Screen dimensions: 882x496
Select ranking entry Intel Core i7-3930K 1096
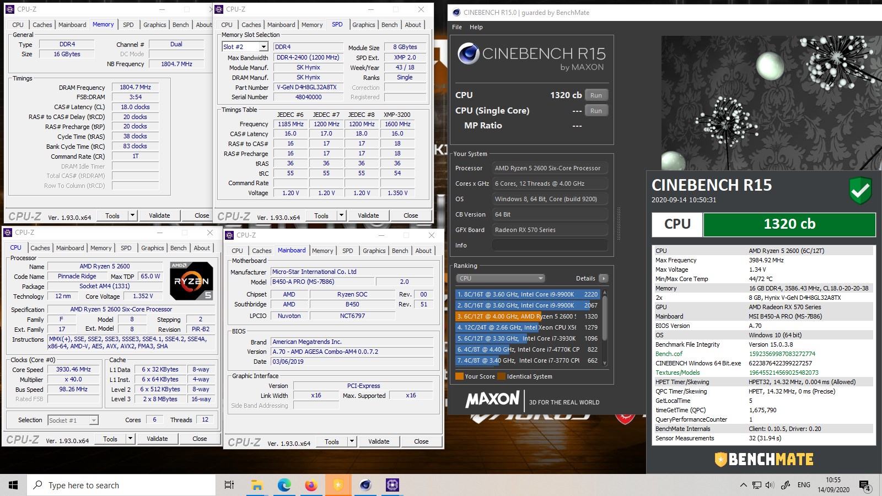(528, 338)
